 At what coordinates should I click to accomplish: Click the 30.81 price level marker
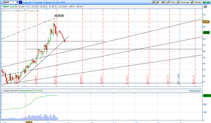(x=206, y=22)
